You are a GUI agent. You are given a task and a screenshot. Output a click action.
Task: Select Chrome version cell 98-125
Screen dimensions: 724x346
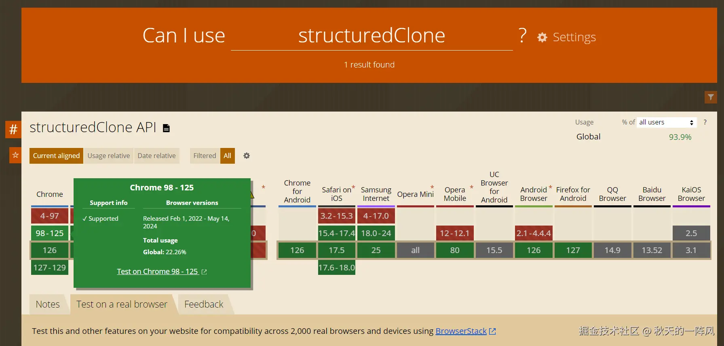pos(50,233)
